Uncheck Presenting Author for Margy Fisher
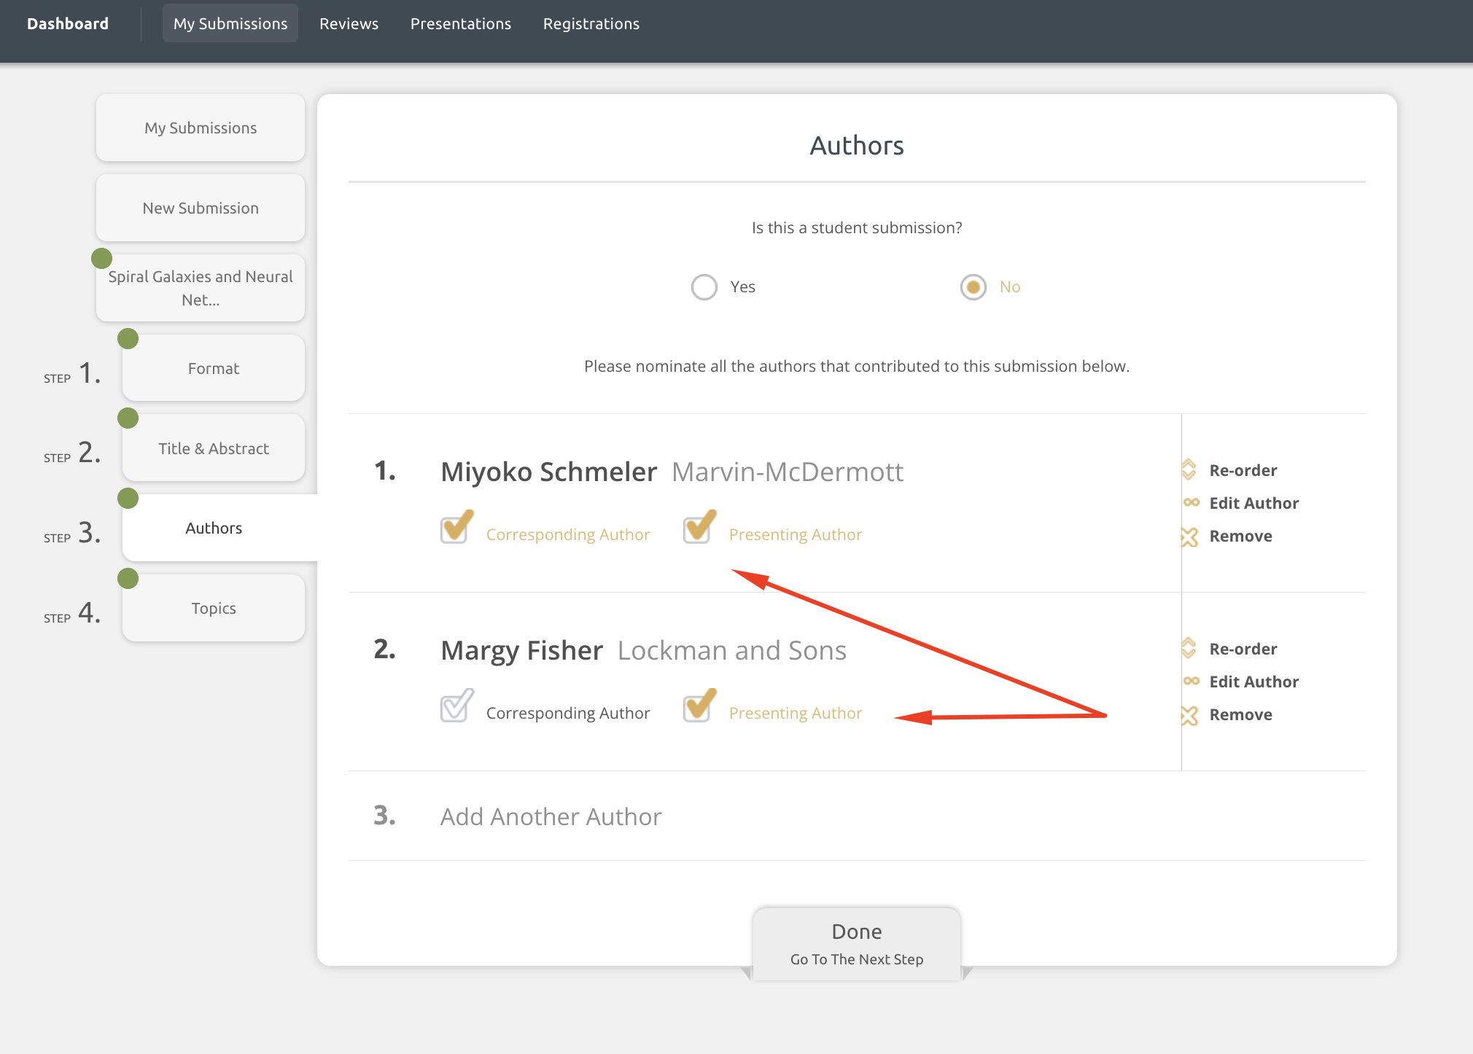The width and height of the screenshot is (1473, 1054). coord(699,707)
